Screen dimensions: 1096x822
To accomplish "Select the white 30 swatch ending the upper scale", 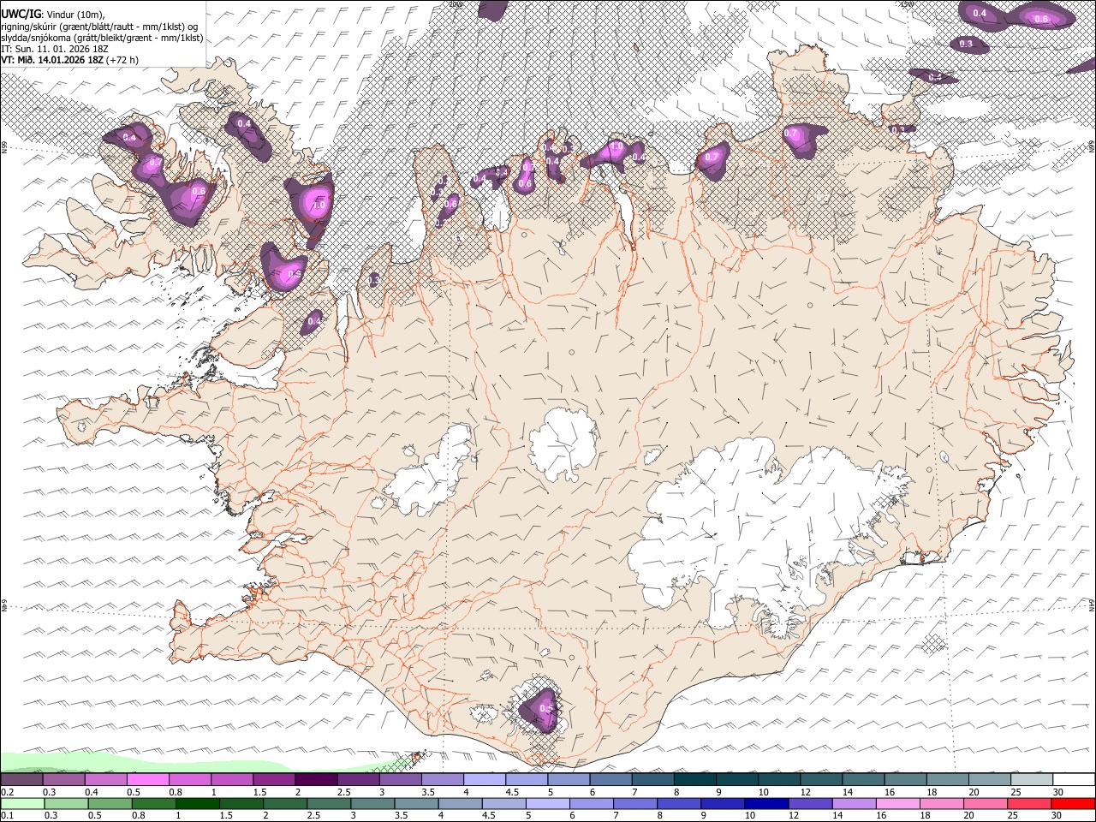I will (x=1075, y=780).
